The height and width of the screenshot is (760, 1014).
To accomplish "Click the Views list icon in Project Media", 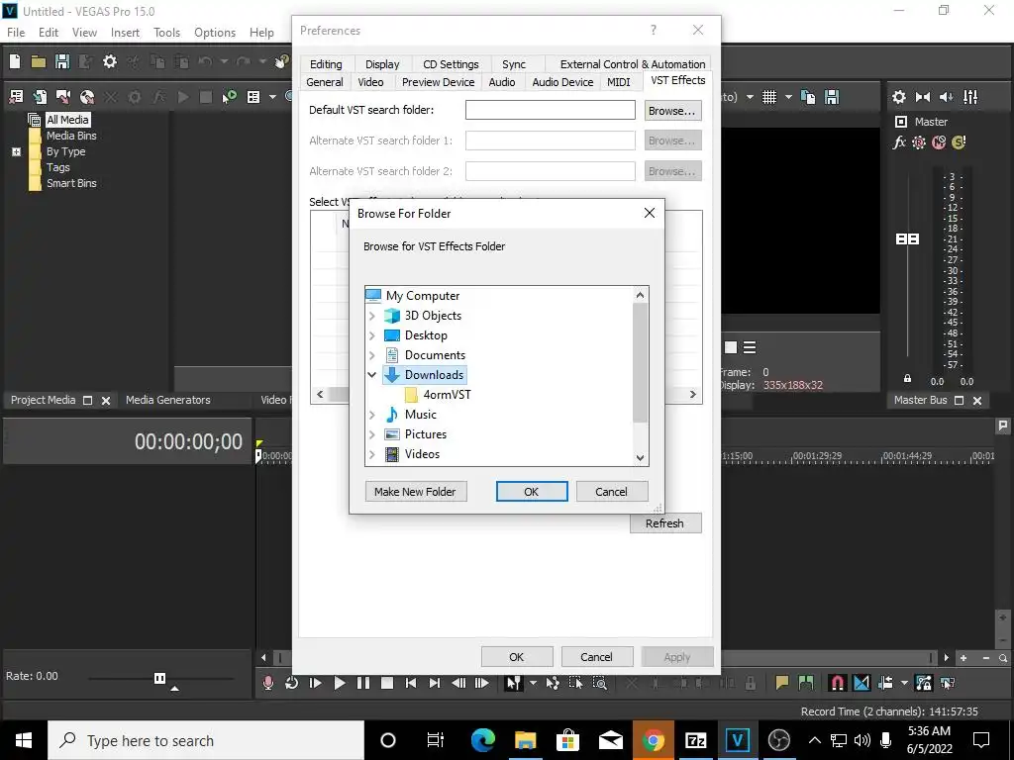I will 253,97.
